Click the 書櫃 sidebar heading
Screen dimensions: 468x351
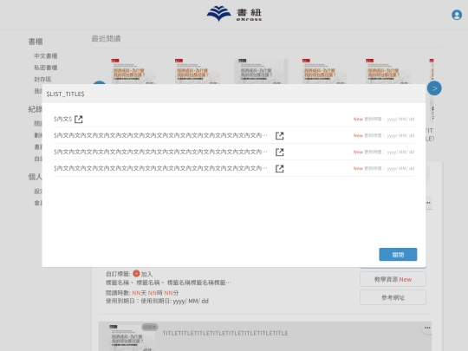[36, 42]
